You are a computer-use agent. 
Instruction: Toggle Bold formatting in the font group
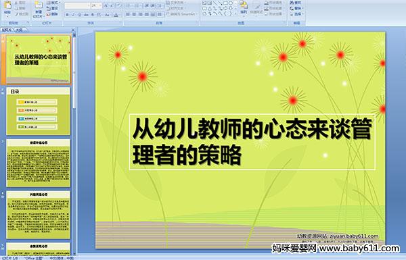67,15
